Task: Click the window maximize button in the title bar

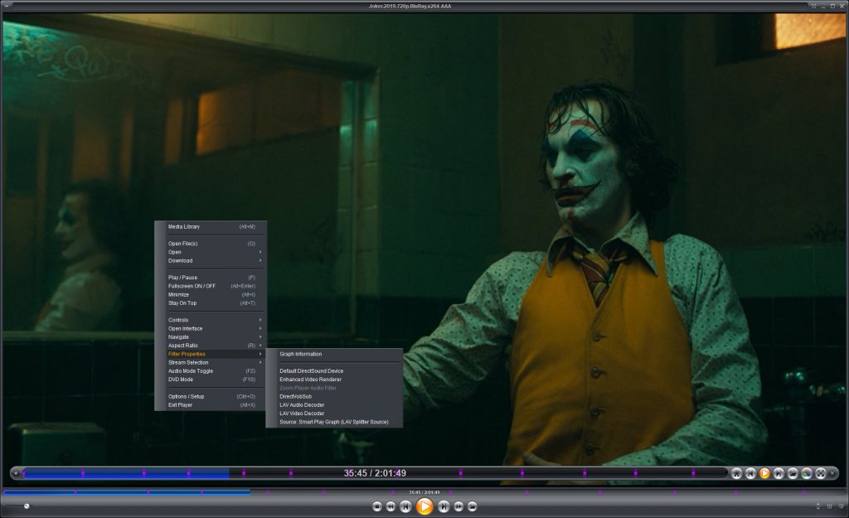Action: click(x=832, y=6)
